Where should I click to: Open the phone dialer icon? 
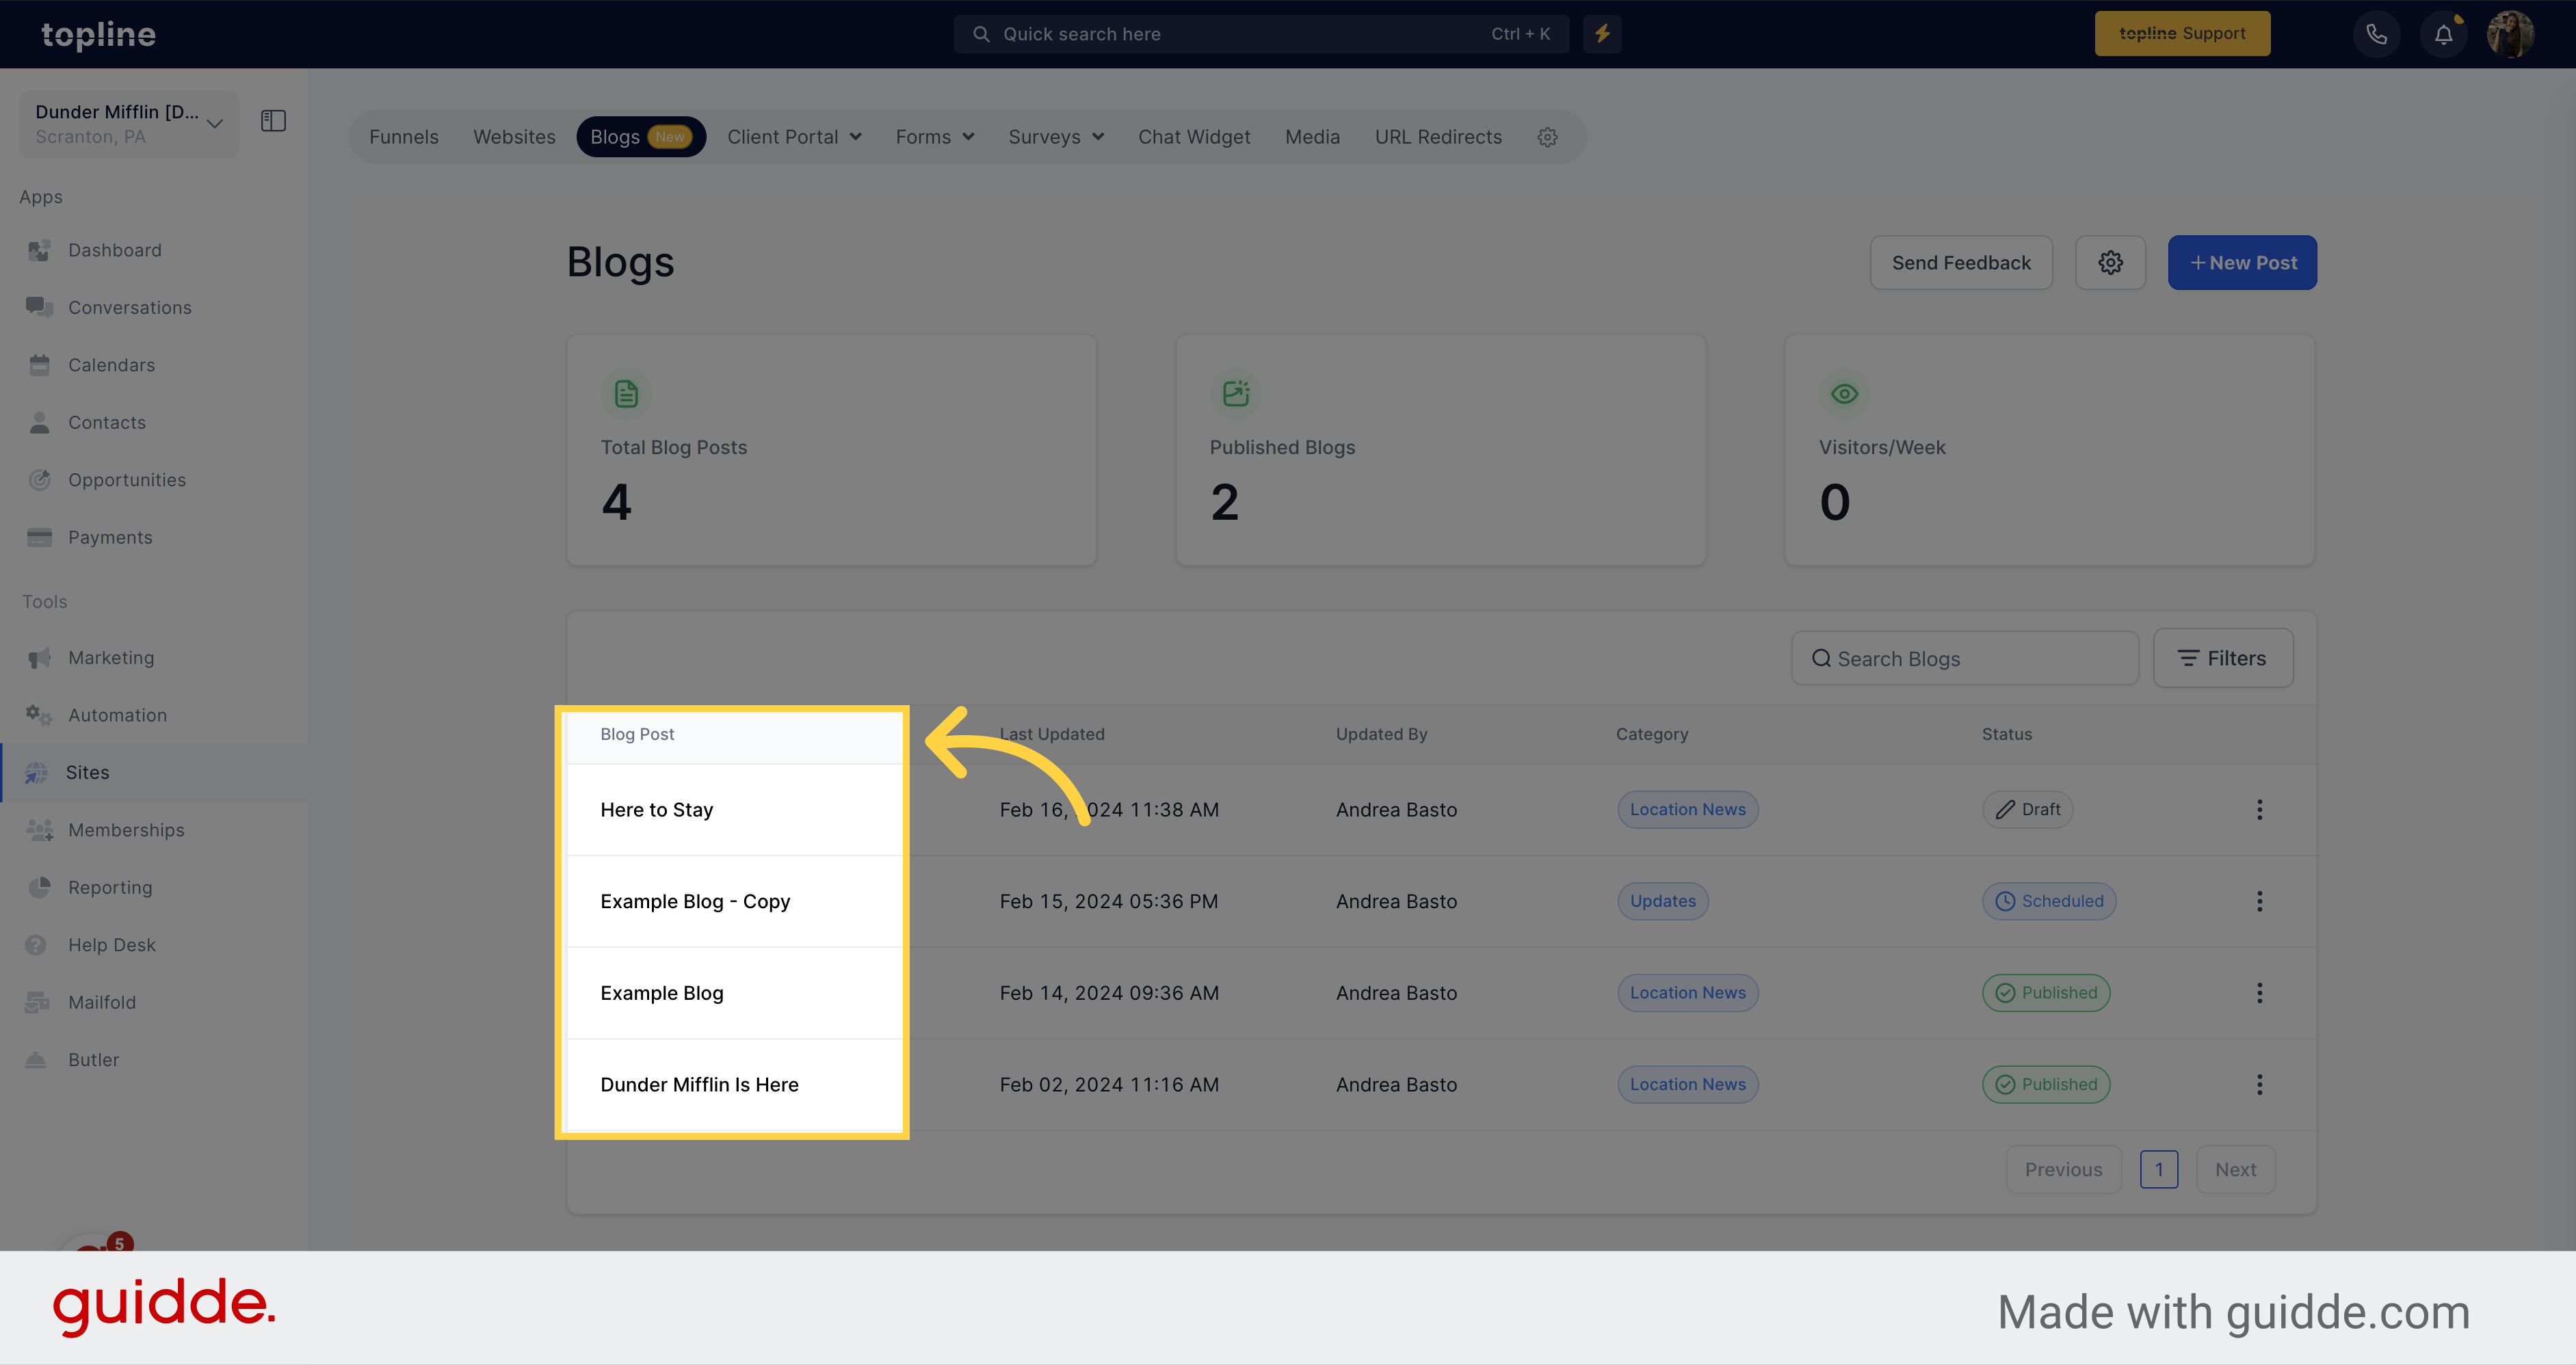click(x=2376, y=34)
